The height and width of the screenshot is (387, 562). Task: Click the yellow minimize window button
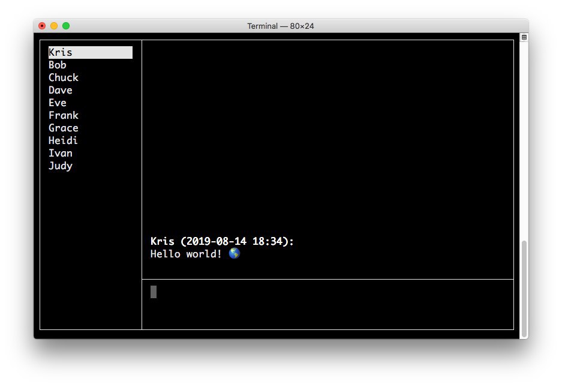click(54, 26)
